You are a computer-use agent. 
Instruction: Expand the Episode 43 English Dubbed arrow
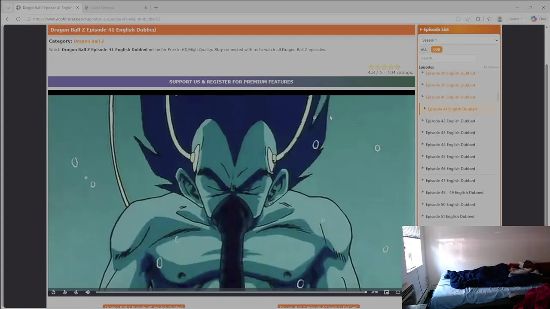click(422, 133)
